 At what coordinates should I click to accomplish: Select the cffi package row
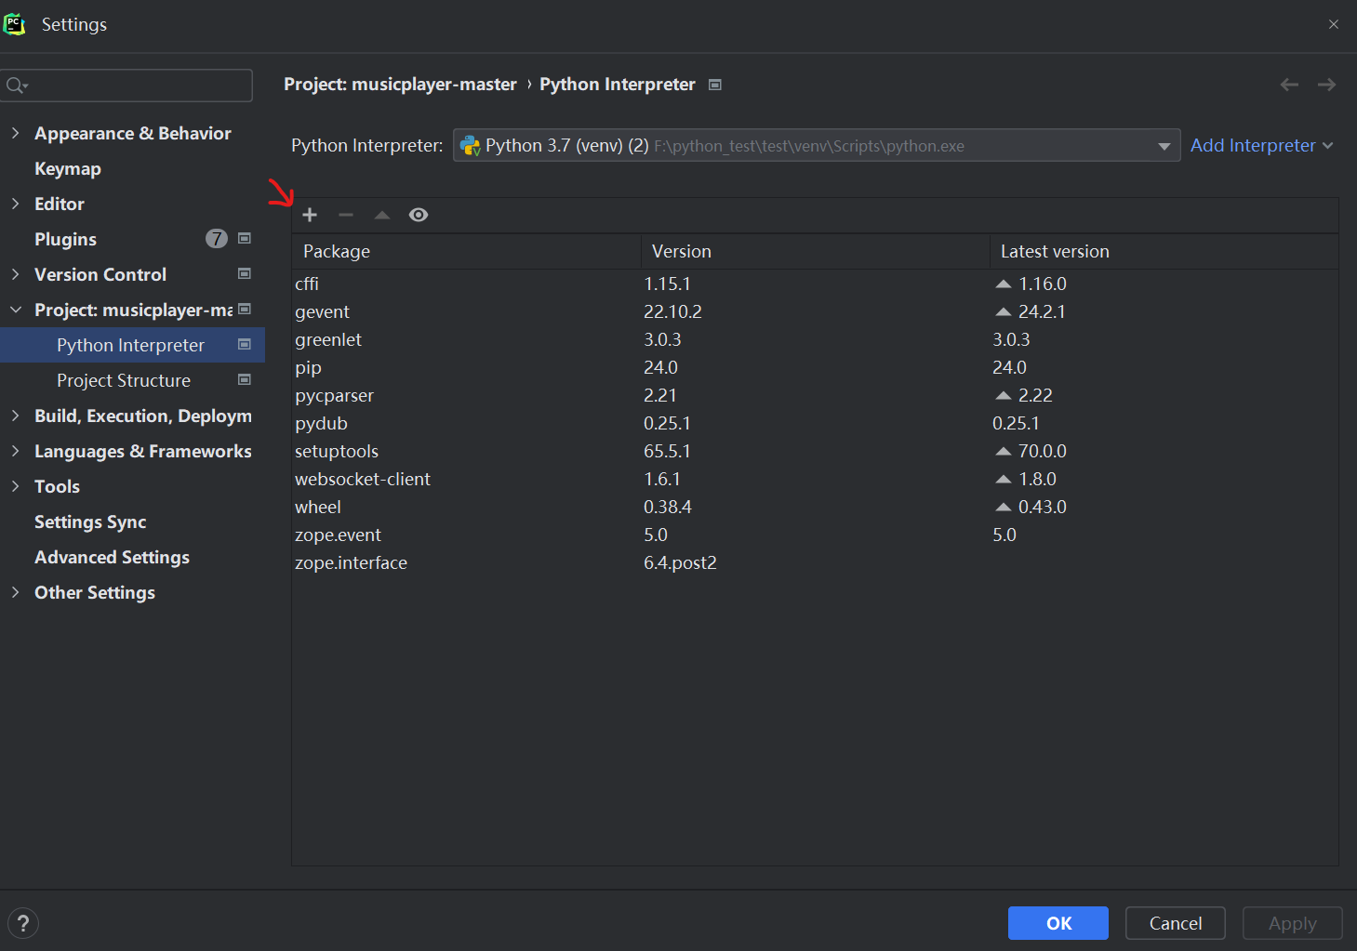(815, 284)
